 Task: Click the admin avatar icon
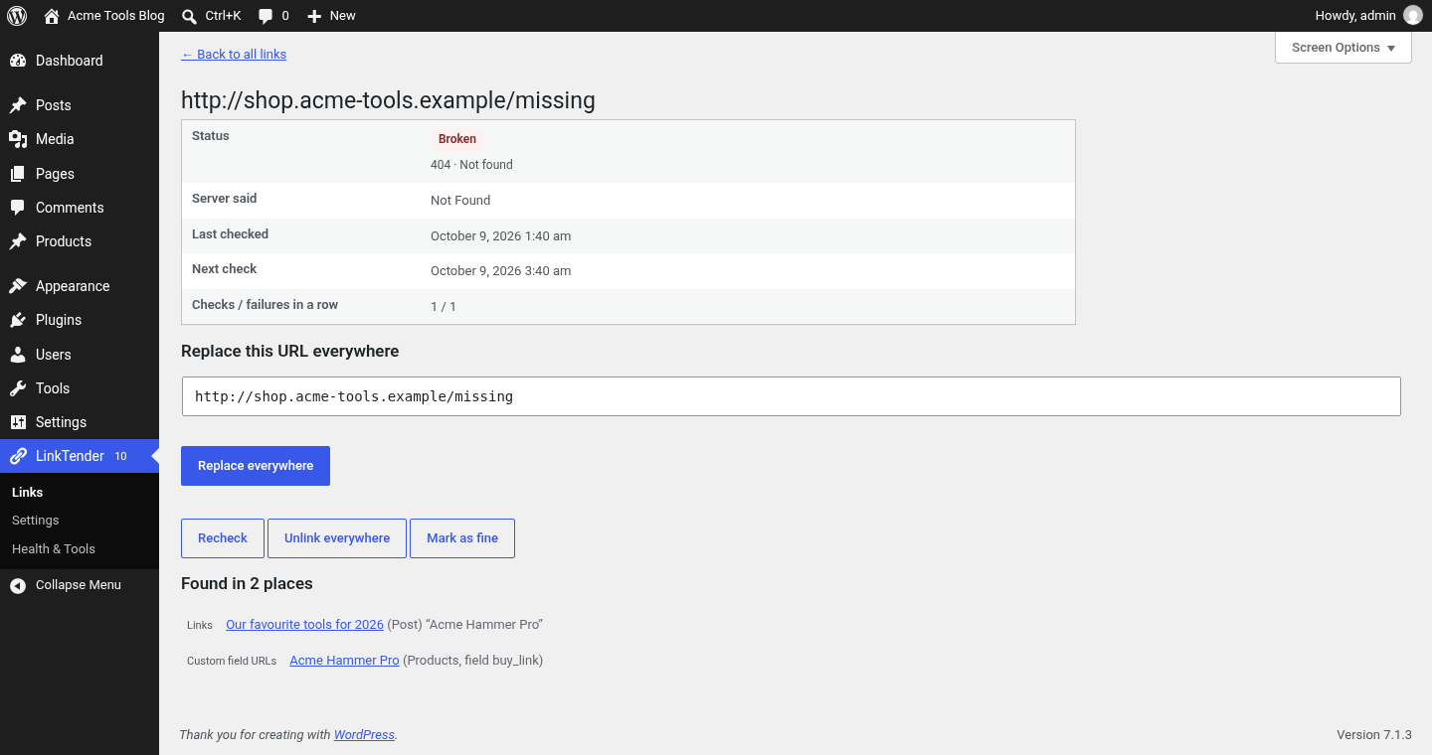pyautogui.click(x=1412, y=16)
